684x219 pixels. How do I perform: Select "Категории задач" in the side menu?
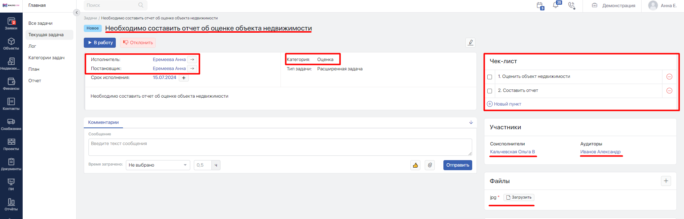coord(46,57)
